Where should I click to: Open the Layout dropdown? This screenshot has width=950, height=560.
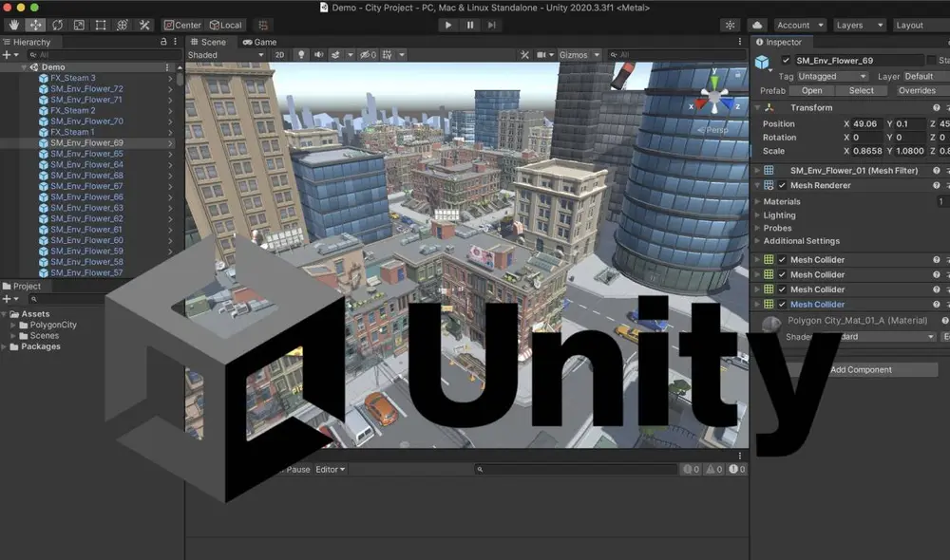pos(921,25)
